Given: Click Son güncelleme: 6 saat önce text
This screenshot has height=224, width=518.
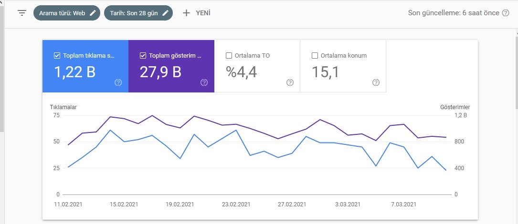Looking at the screenshot, I should pyautogui.click(x=454, y=13).
